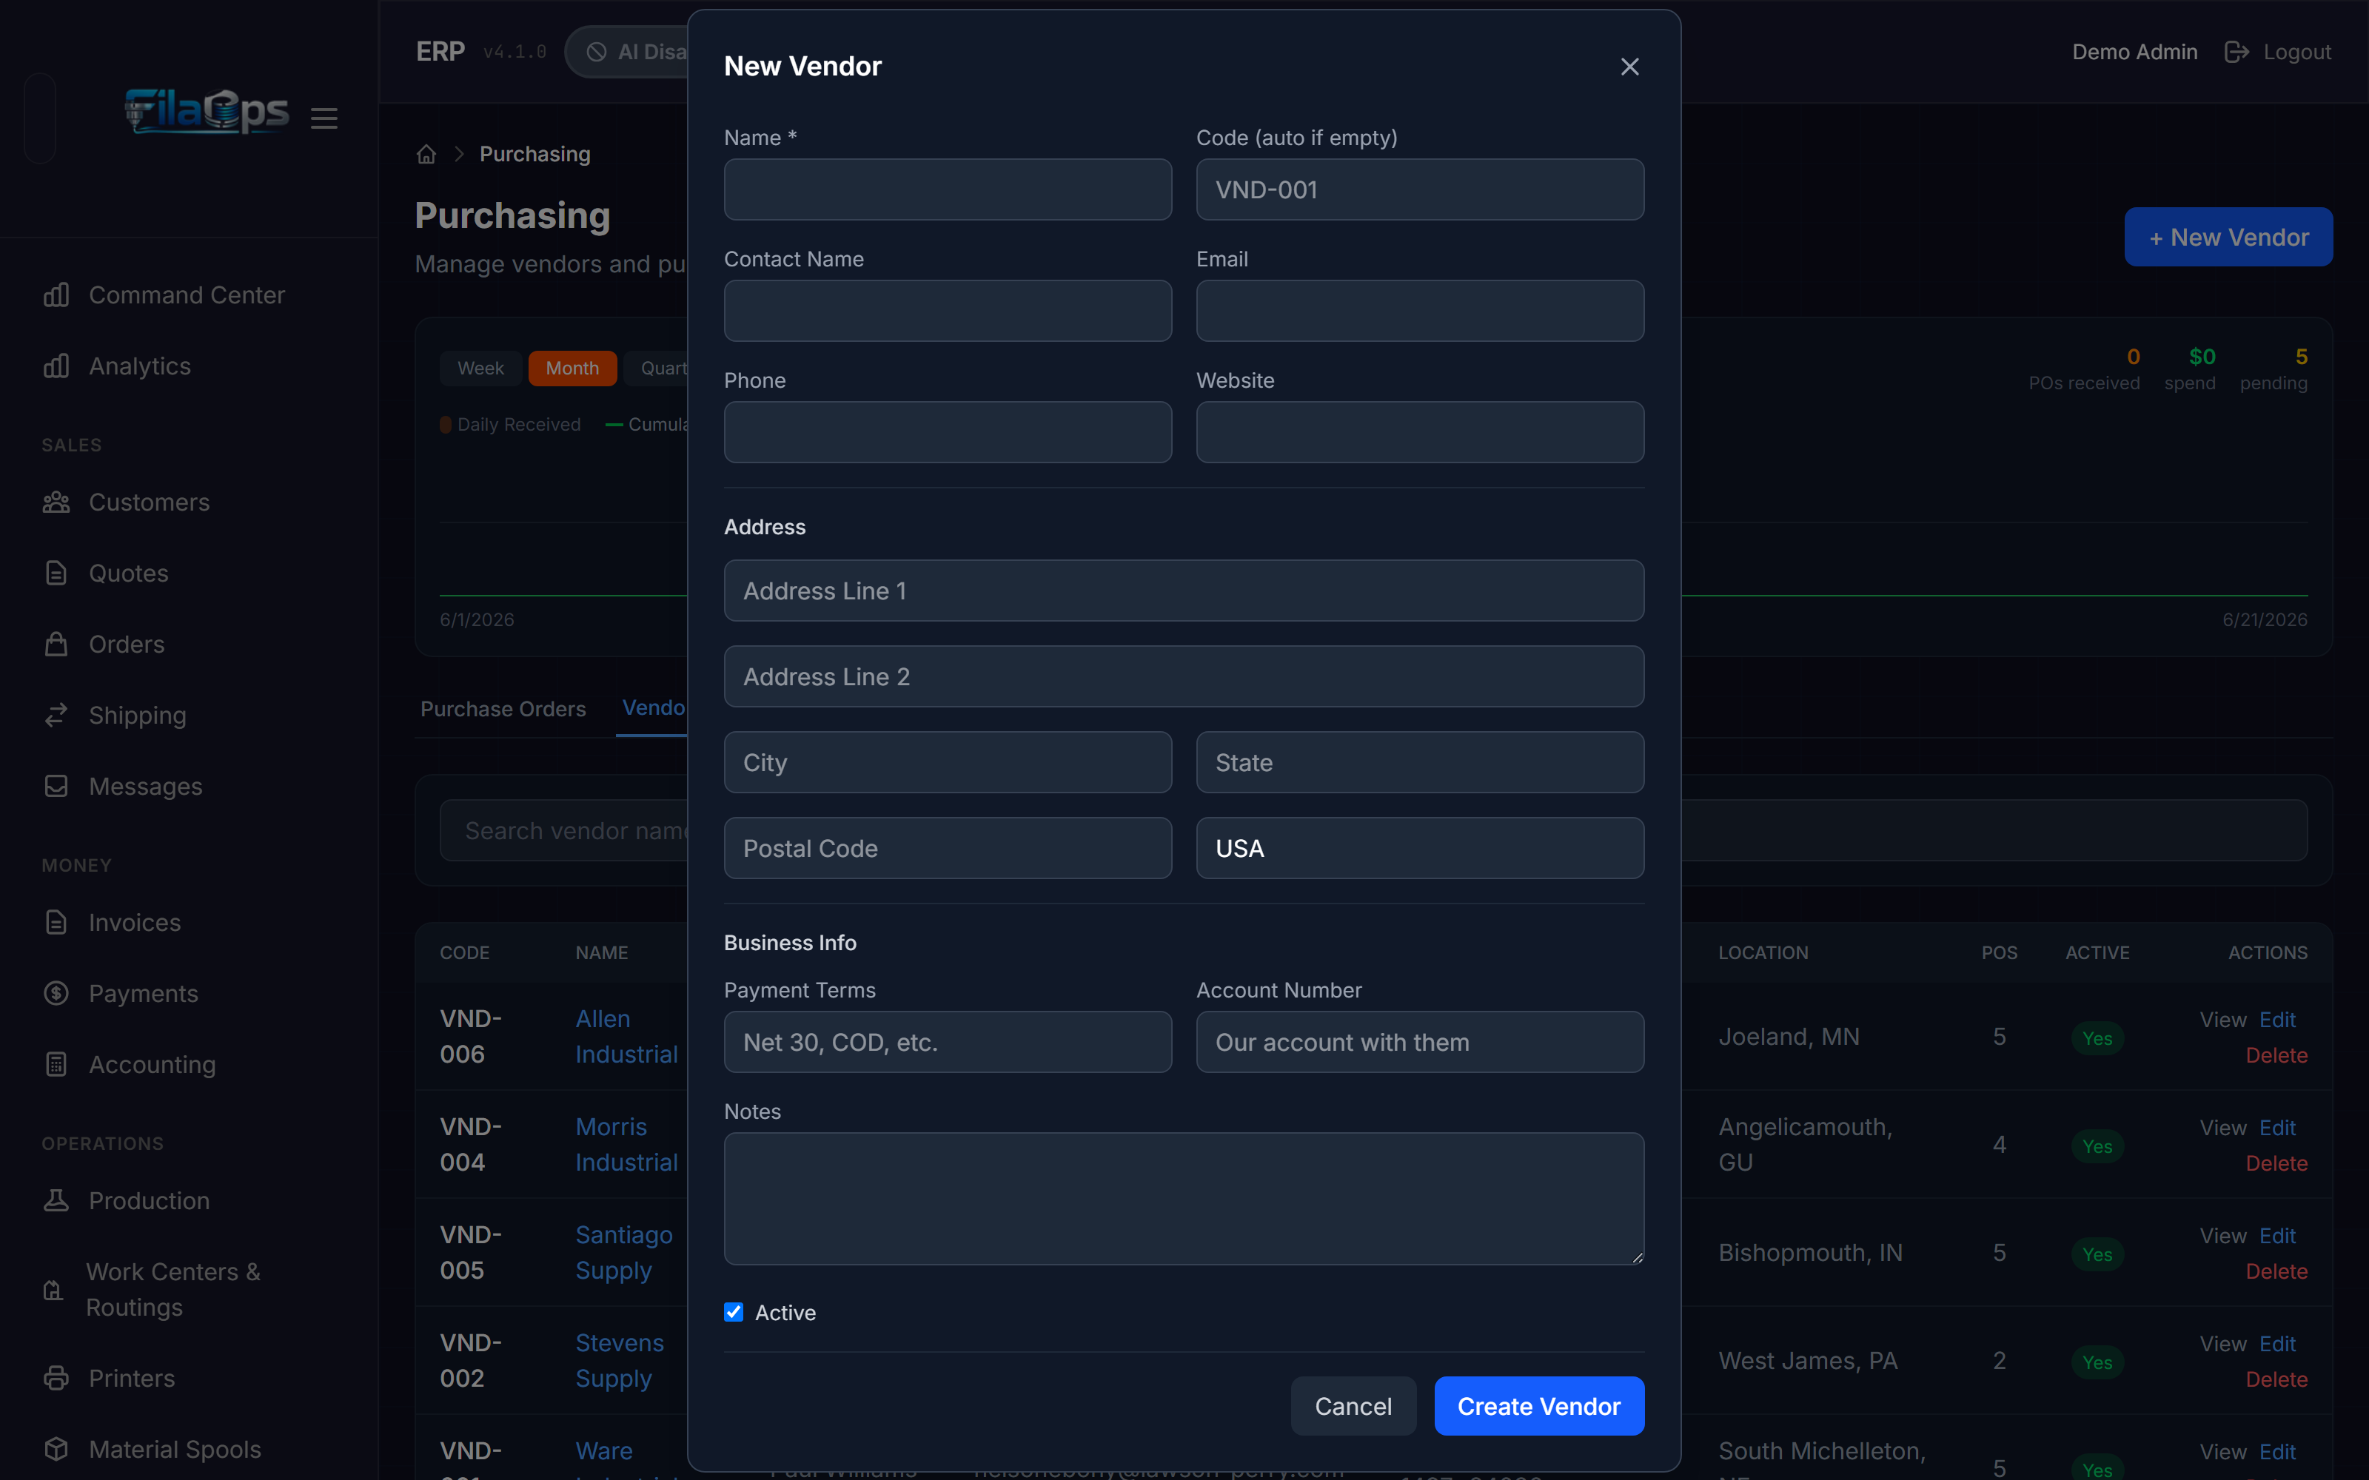
Task: Click the FilaOps logo
Action: [x=207, y=110]
